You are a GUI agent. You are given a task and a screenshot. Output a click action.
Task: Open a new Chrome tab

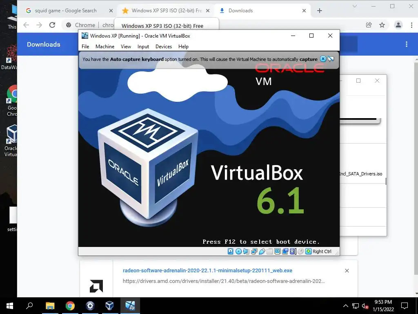point(319,11)
